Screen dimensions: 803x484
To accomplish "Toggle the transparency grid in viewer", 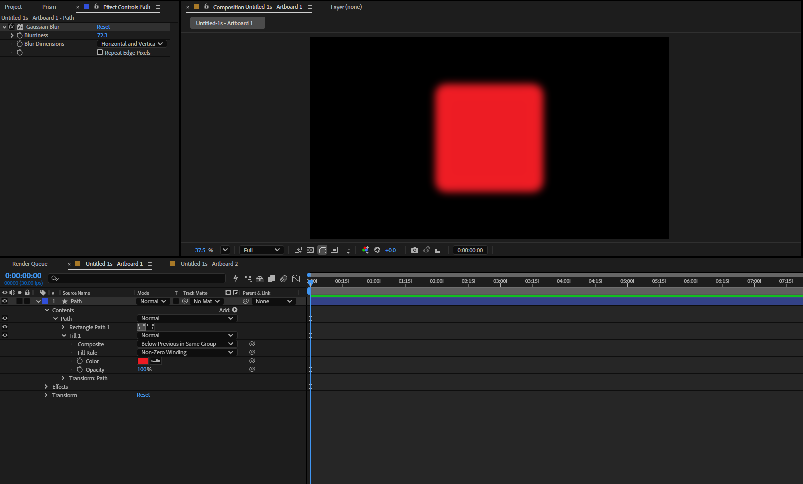I will (310, 250).
